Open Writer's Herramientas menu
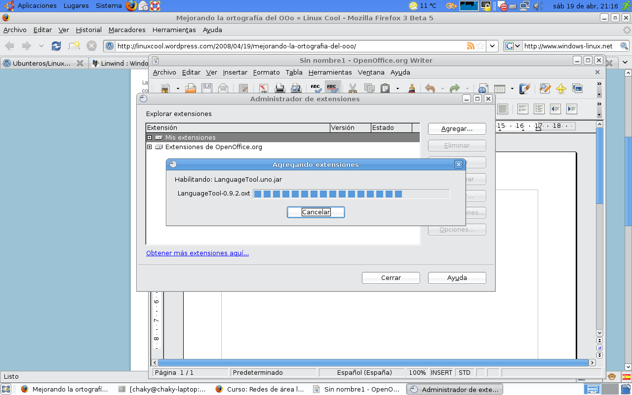 pyautogui.click(x=330, y=73)
